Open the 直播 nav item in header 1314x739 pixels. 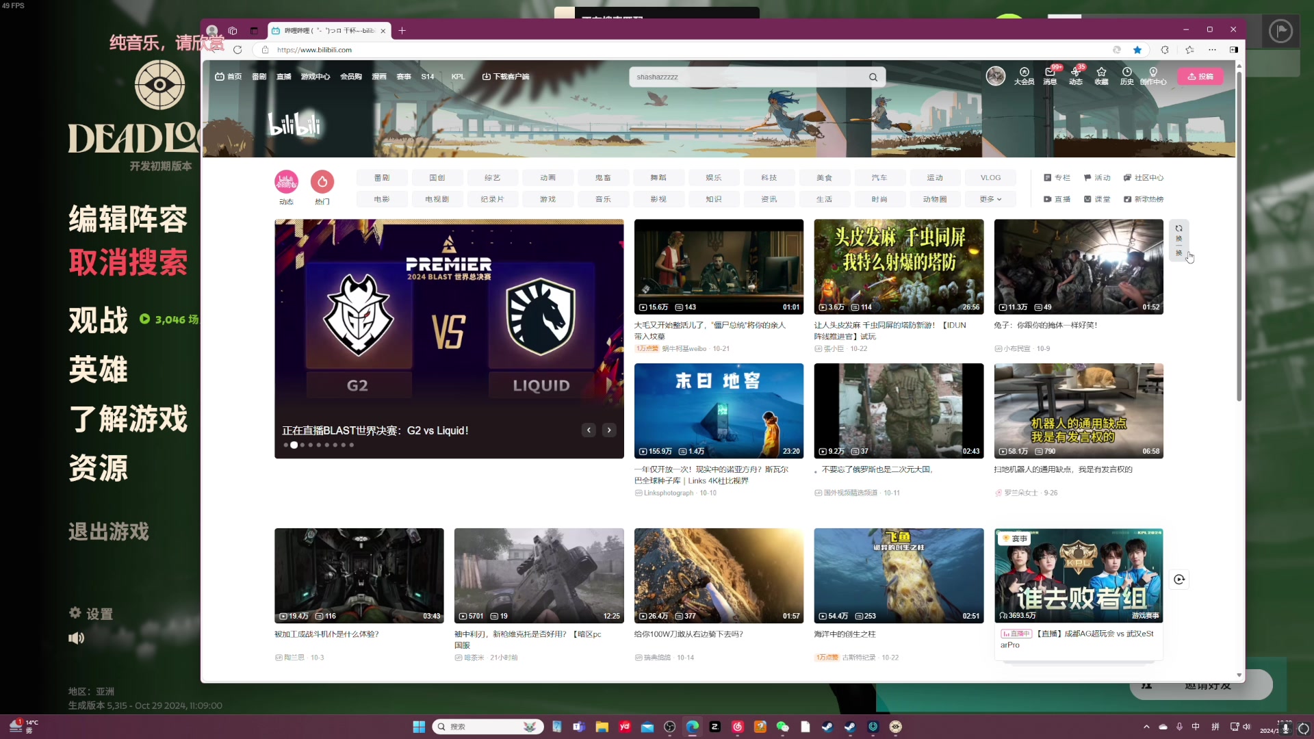[x=284, y=77]
